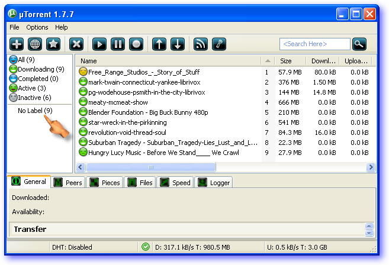Sort by the Uploaded column header
Image resolution: width=389 pixels, height=265 pixels.
click(x=356, y=61)
